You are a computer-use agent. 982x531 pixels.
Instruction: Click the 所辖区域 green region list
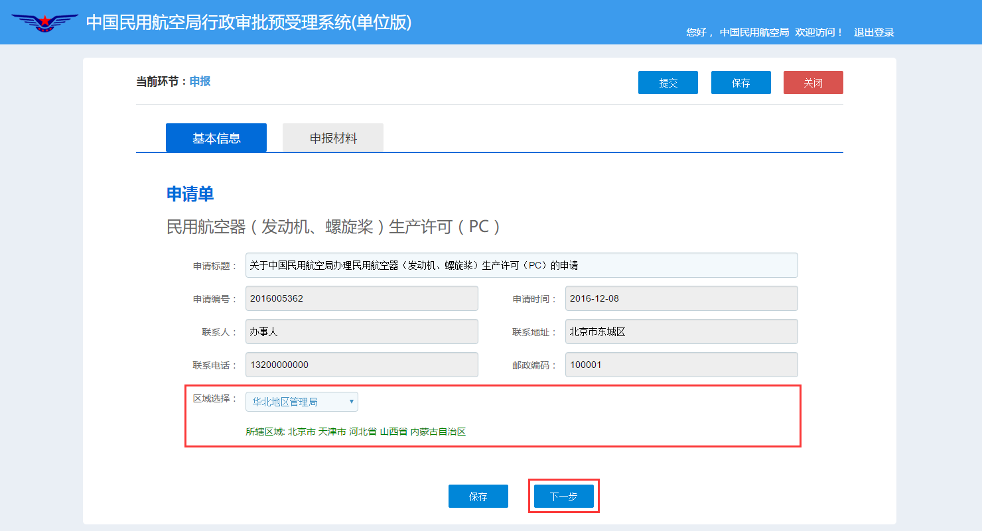pyautogui.click(x=356, y=432)
